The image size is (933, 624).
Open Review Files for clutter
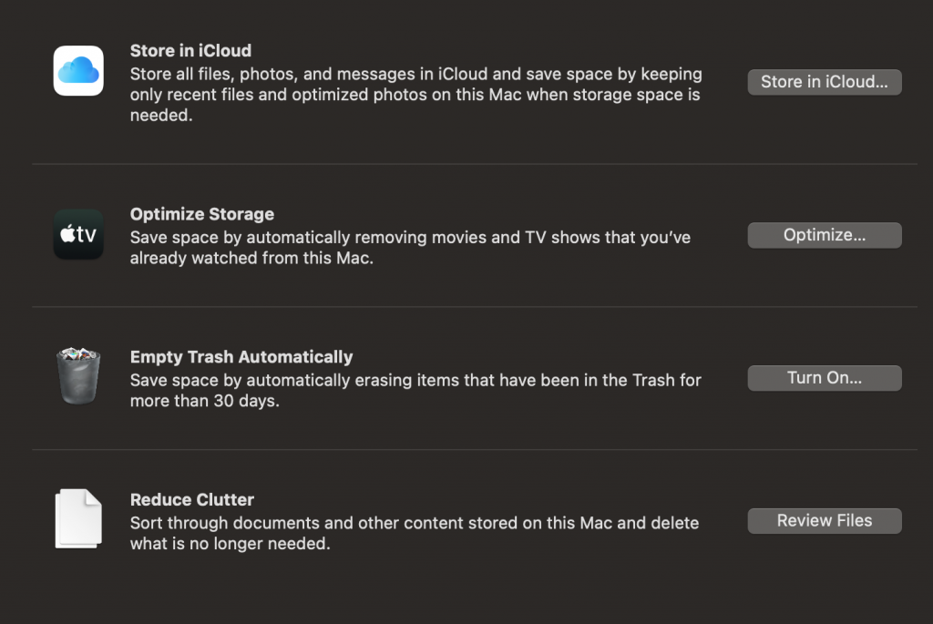click(x=824, y=521)
